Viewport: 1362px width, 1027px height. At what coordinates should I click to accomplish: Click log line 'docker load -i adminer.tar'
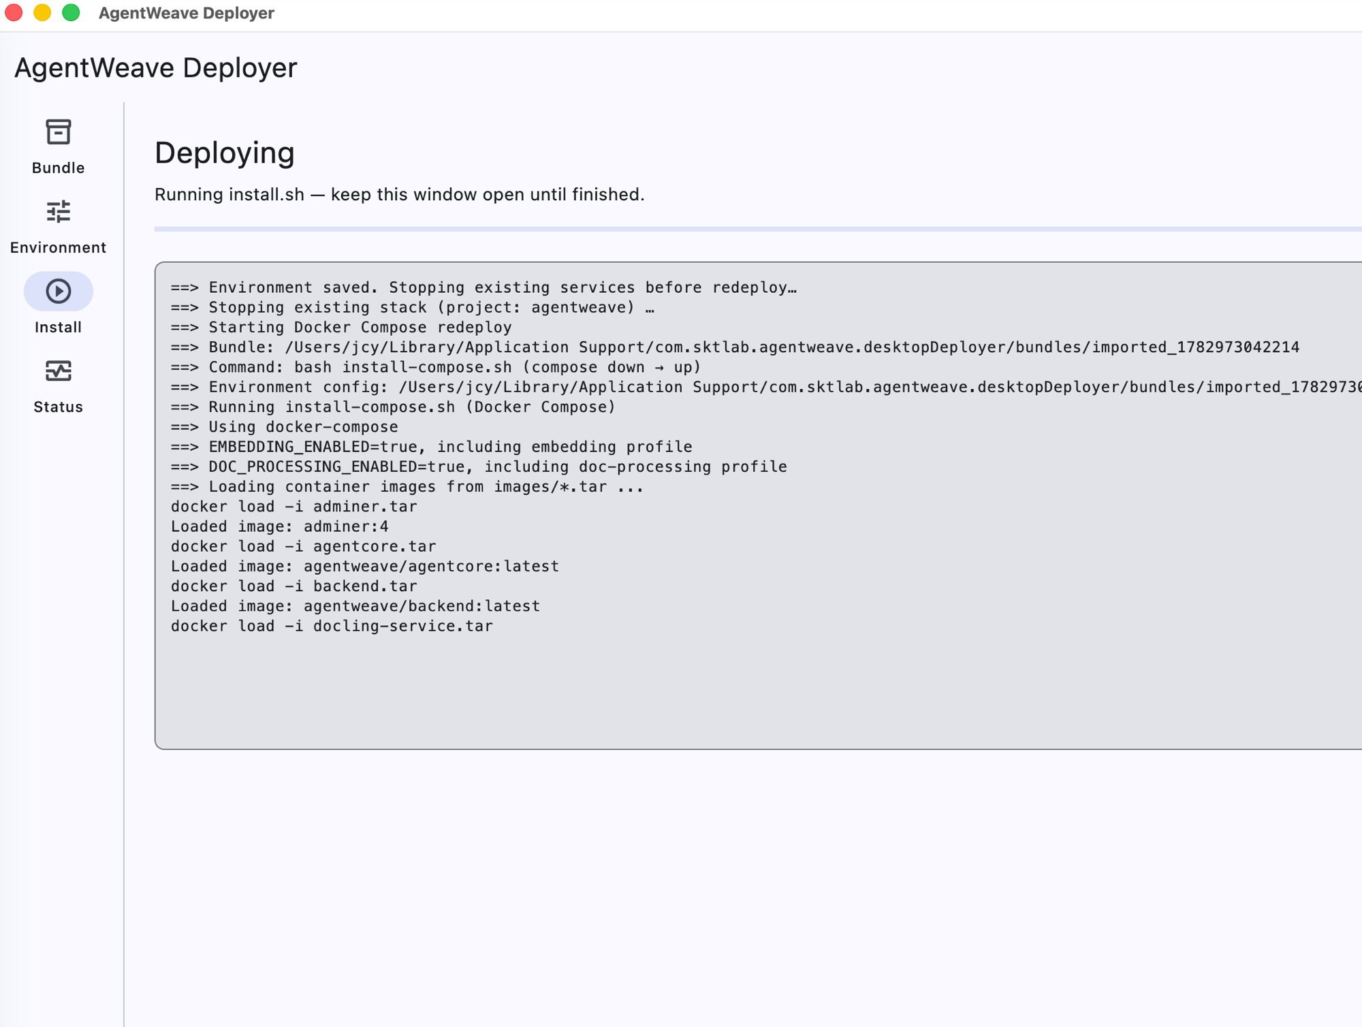(x=294, y=507)
